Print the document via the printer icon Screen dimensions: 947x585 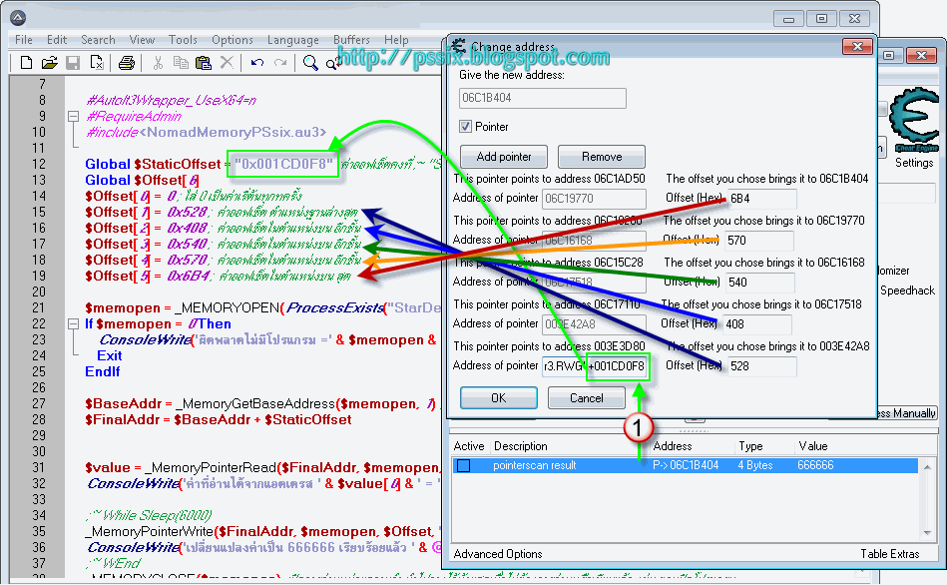125,62
